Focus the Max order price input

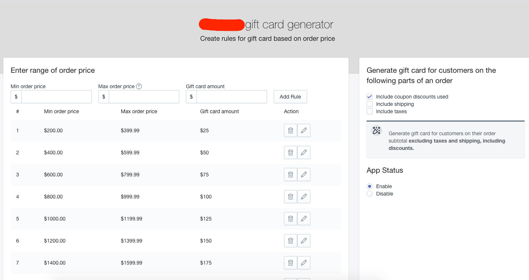click(144, 97)
